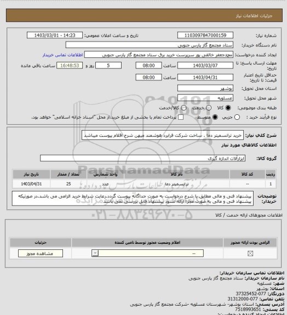Click the general need description field

(163, 135)
